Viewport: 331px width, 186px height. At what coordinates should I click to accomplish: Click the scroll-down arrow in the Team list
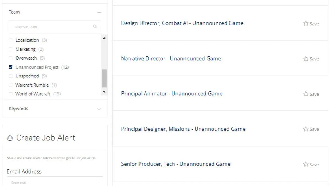[104, 91]
